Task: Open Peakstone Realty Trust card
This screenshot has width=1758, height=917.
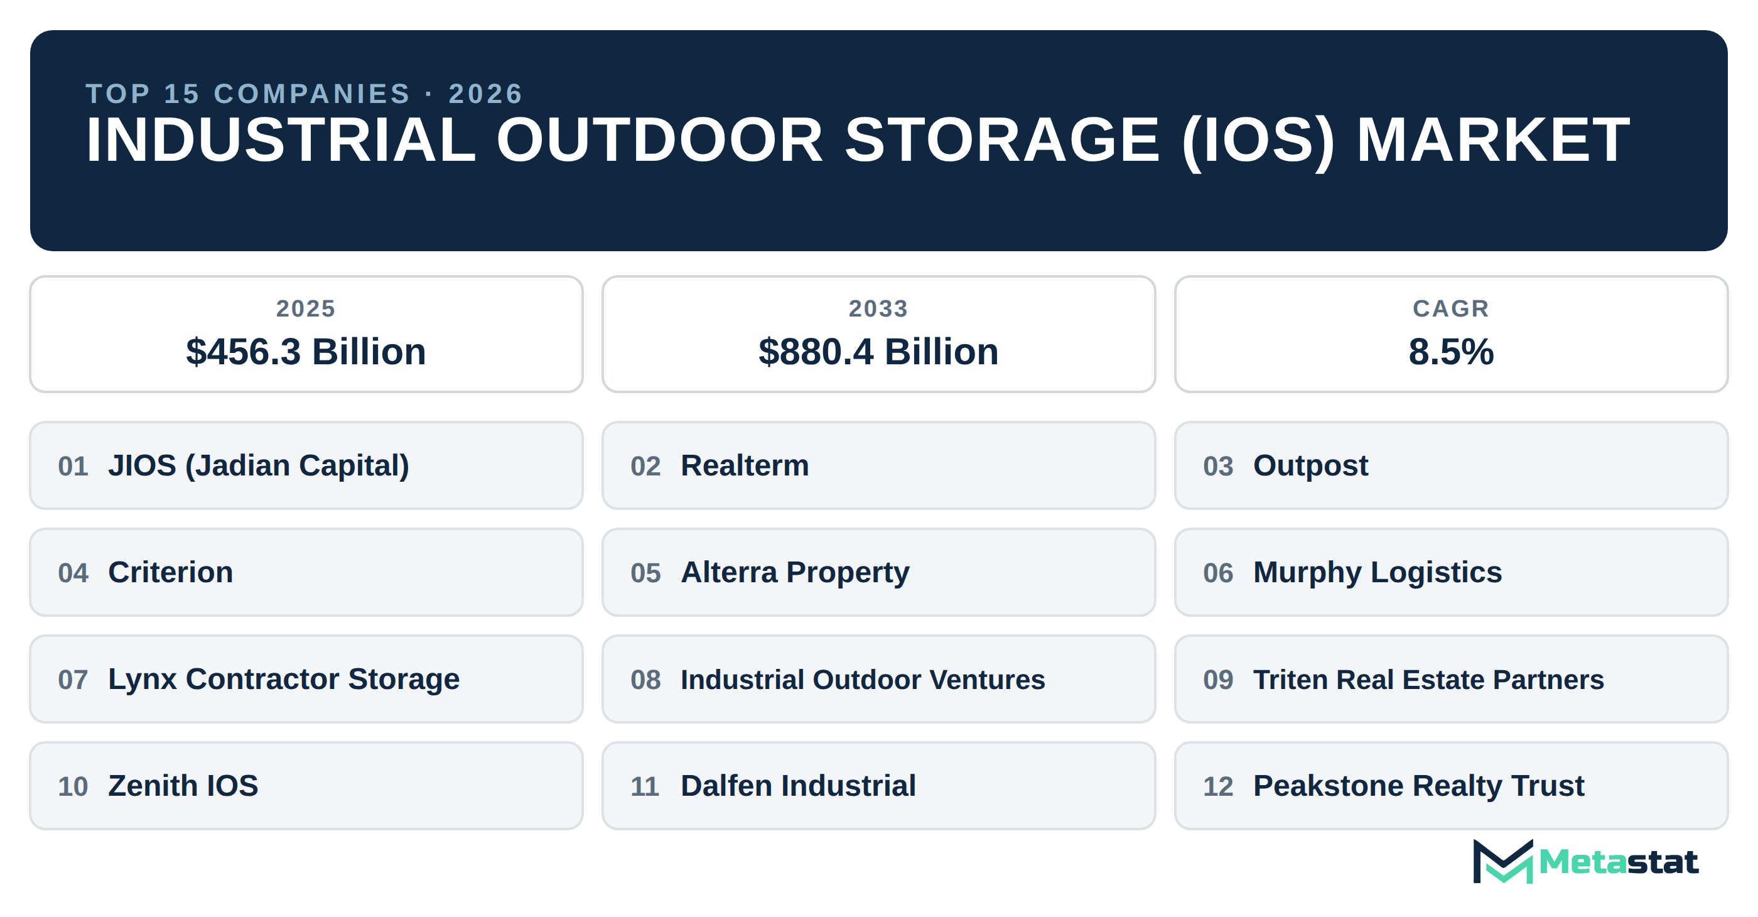Action: (x=1451, y=786)
